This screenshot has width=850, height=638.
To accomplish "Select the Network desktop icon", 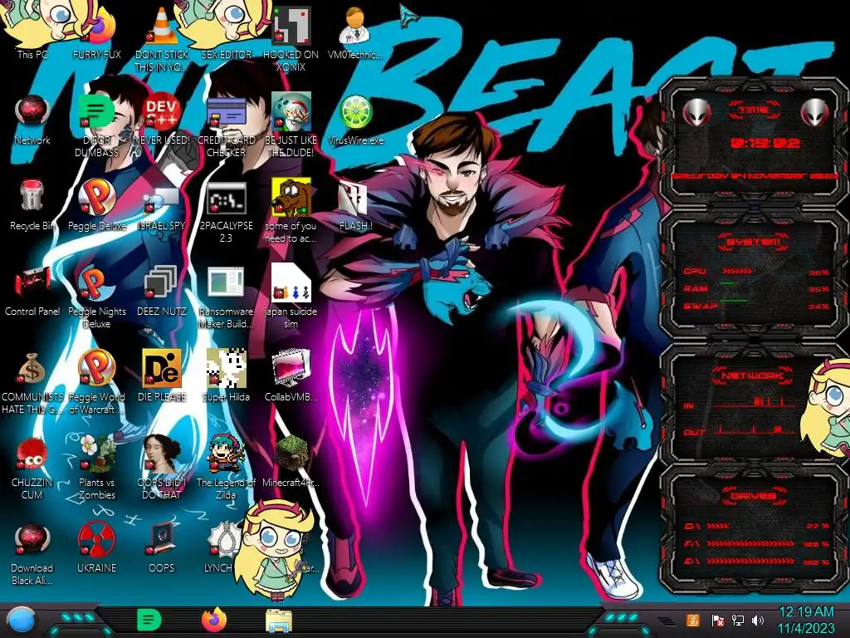I will click(x=32, y=112).
